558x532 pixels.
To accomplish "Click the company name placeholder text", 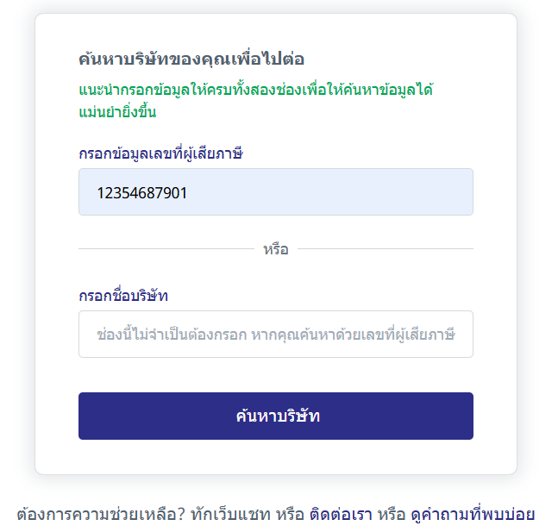I will coord(275,334).
